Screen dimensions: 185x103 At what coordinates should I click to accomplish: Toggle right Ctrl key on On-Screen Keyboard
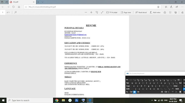[x=166, y=92]
